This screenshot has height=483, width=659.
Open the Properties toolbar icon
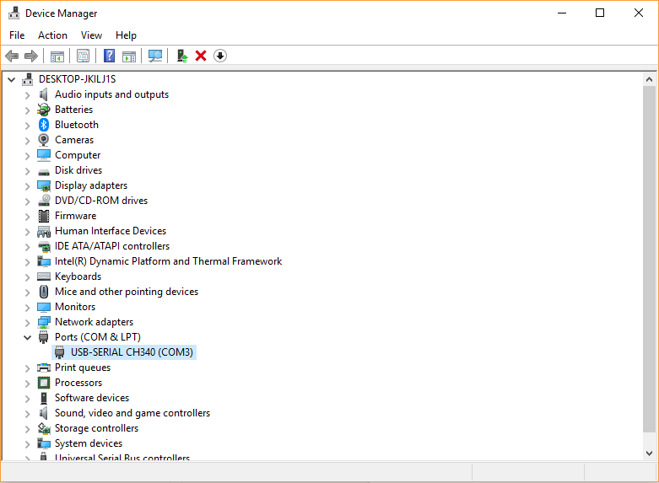click(84, 56)
